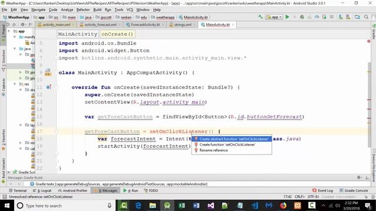Run the app with green play button
Image resolution: width=376 pixels, height=211 pixels.
pos(287,17)
